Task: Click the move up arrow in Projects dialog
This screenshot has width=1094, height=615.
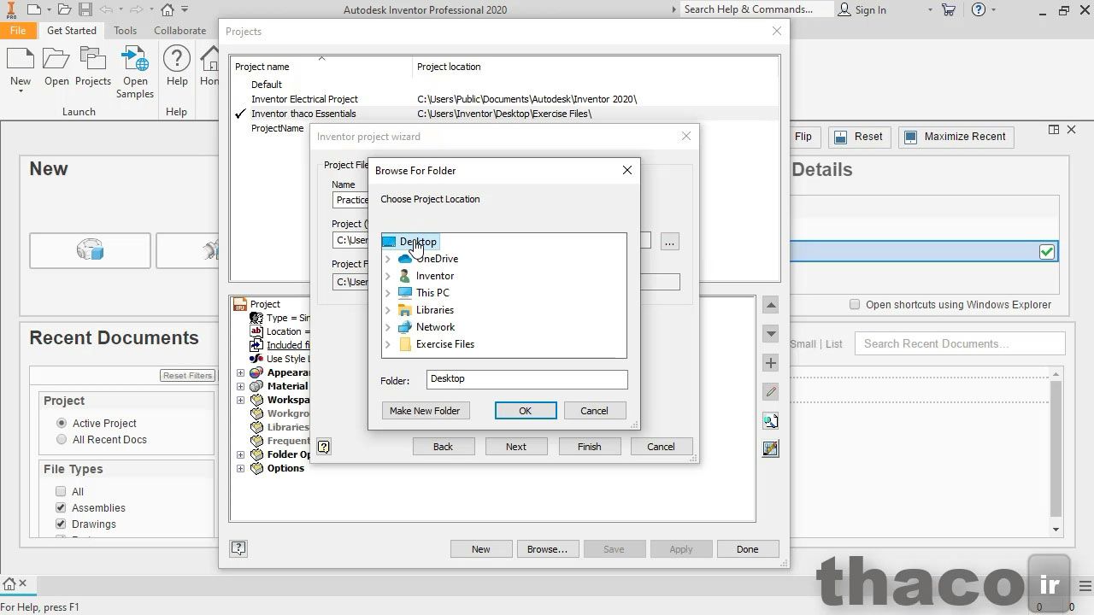Action: point(771,306)
